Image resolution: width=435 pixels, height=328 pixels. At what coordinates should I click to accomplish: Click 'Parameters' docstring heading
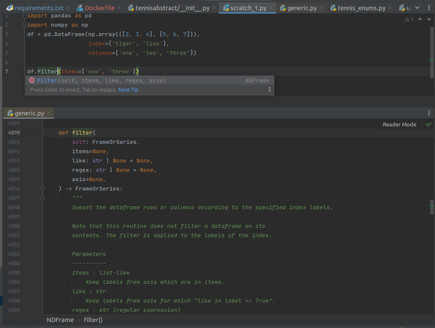89,254
